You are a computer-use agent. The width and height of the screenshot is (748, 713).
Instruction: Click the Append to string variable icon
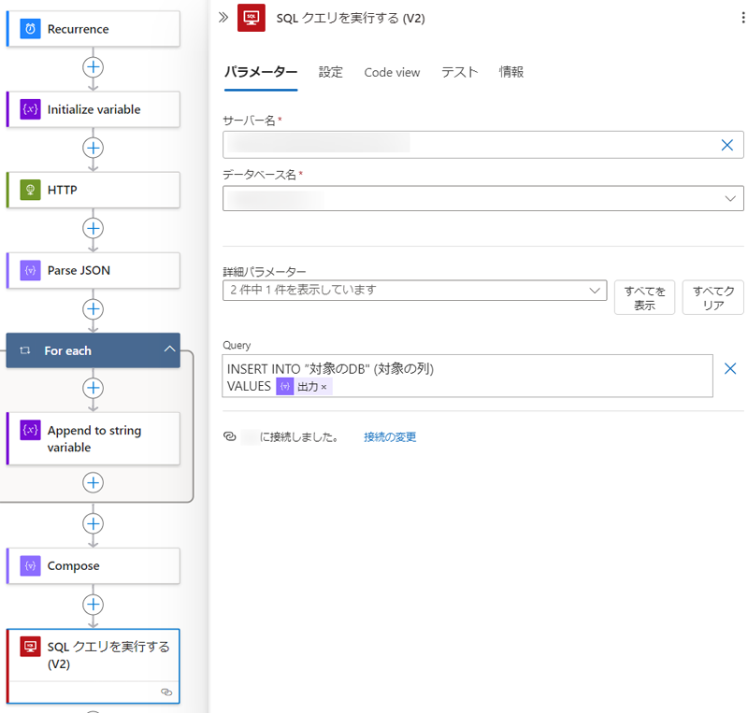[30, 430]
